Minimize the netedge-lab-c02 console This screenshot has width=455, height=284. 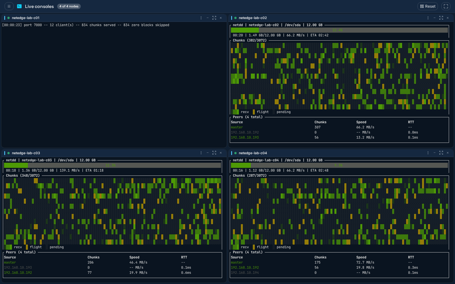click(435, 18)
